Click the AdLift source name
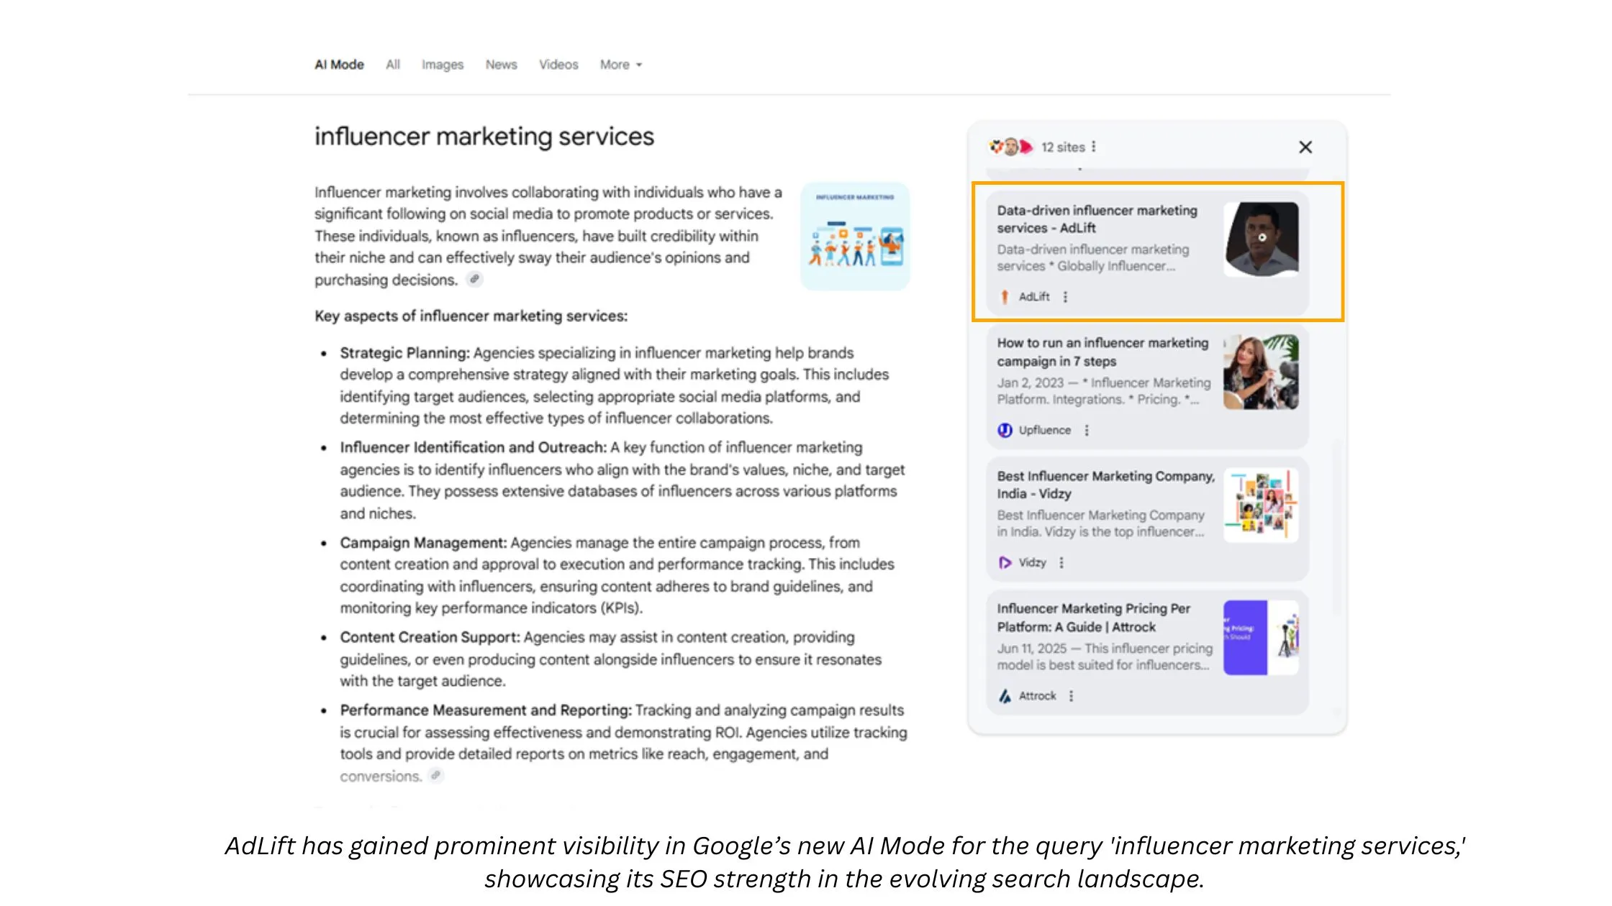1612x906 pixels. pos(1034,297)
